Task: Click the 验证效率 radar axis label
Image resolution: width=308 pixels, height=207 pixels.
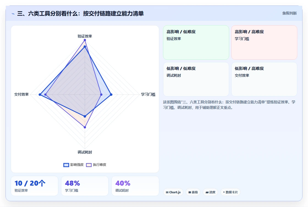Action: pyautogui.click(x=85, y=36)
